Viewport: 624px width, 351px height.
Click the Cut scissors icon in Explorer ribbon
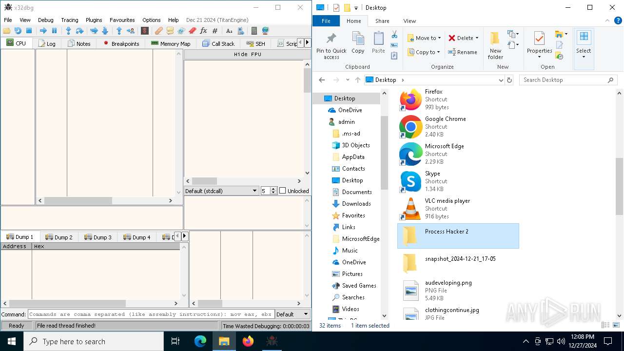tap(394, 35)
